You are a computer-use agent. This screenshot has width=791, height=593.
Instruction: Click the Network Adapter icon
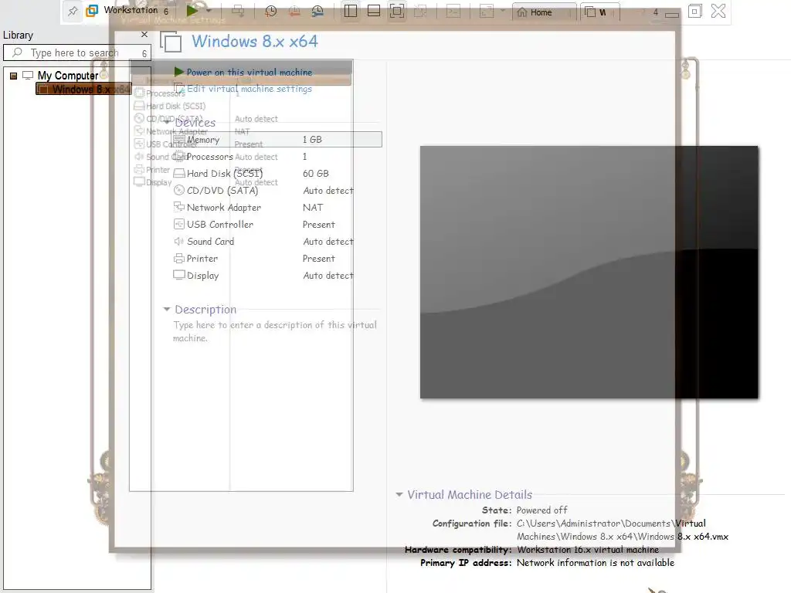click(179, 207)
